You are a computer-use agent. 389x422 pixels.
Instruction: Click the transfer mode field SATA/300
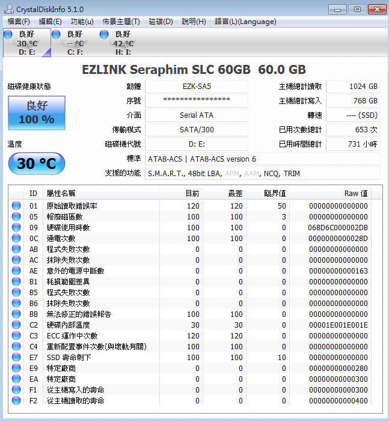coord(197,130)
